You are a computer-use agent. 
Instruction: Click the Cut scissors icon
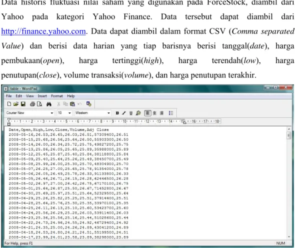[58, 104]
